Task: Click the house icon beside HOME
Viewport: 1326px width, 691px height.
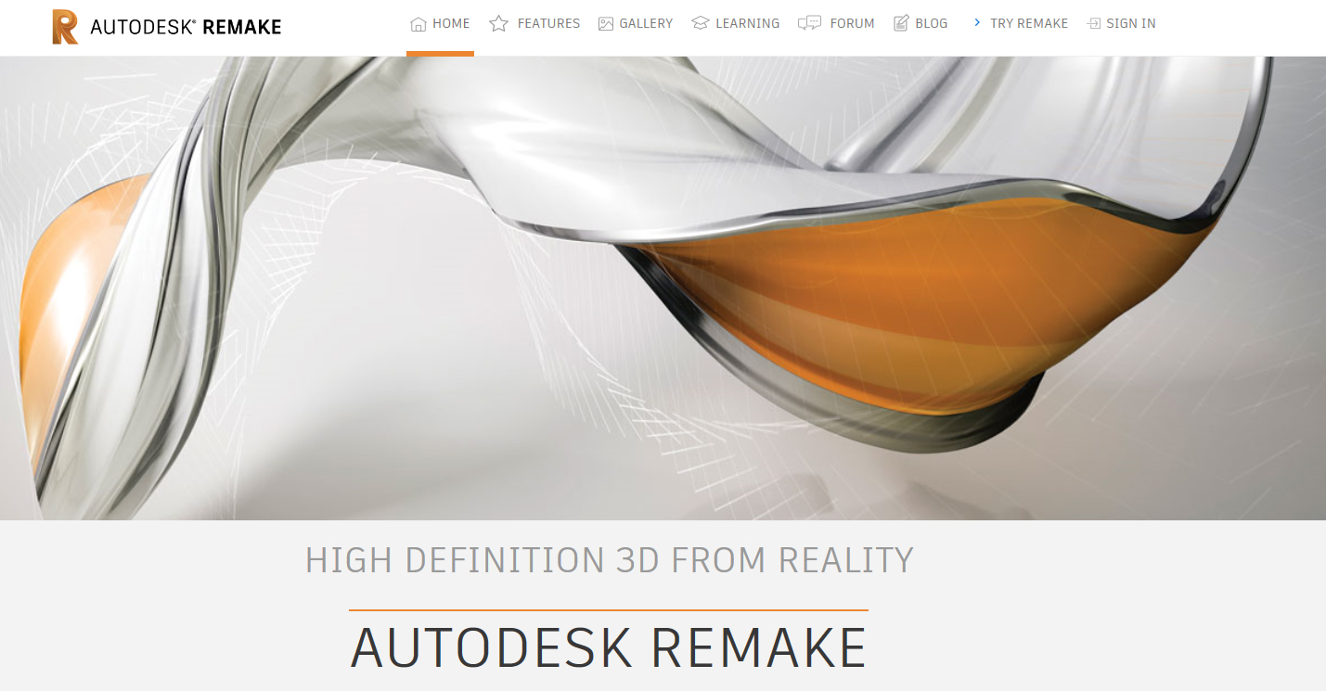Action: pos(418,24)
